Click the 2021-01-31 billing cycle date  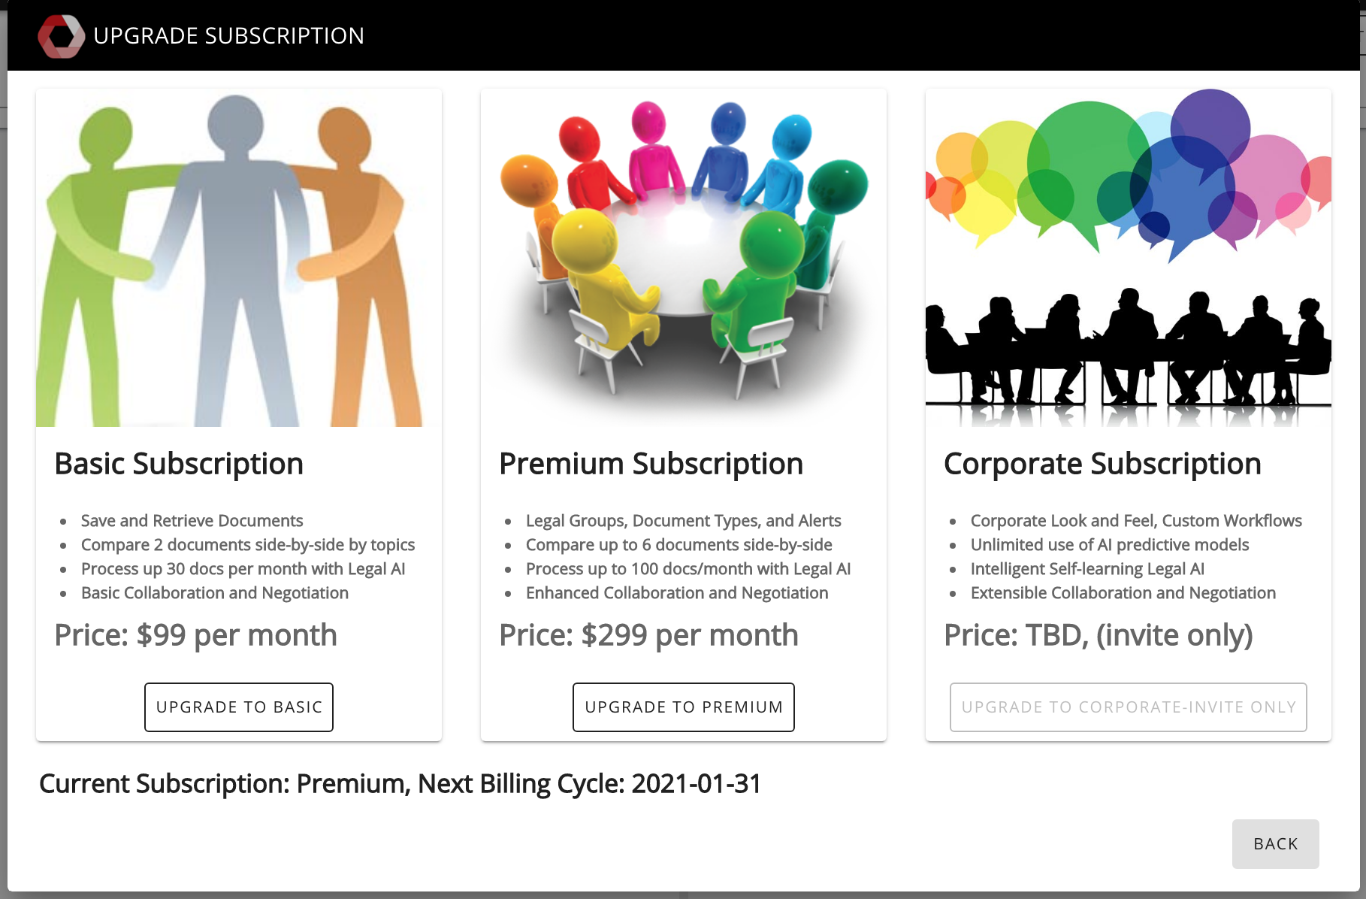point(695,782)
